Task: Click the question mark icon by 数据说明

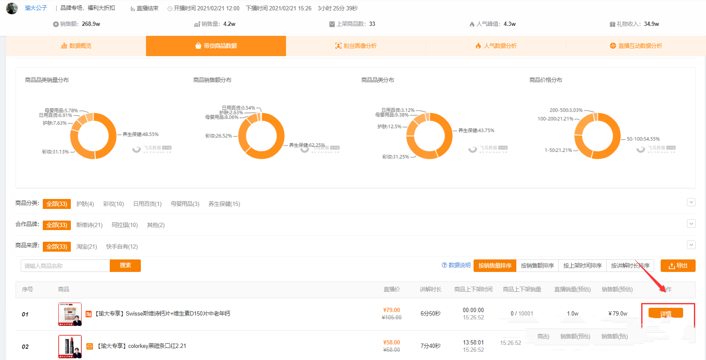Action: pyautogui.click(x=444, y=265)
